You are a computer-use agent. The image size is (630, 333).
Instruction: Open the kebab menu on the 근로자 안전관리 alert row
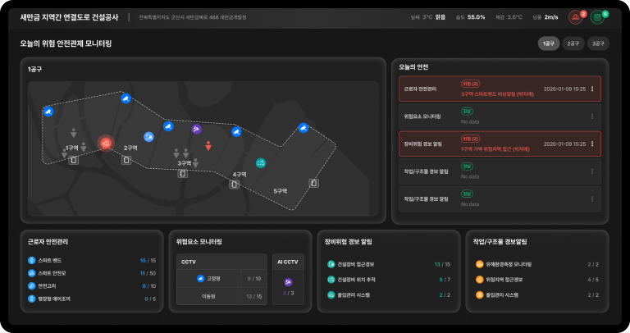(592, 89)
